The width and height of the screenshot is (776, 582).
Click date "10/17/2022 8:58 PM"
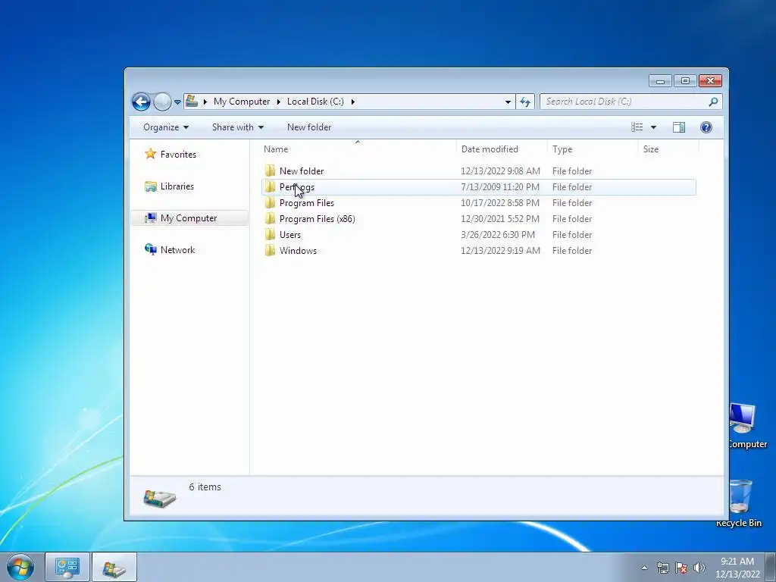pyautogui.click(x=500, y=203)
